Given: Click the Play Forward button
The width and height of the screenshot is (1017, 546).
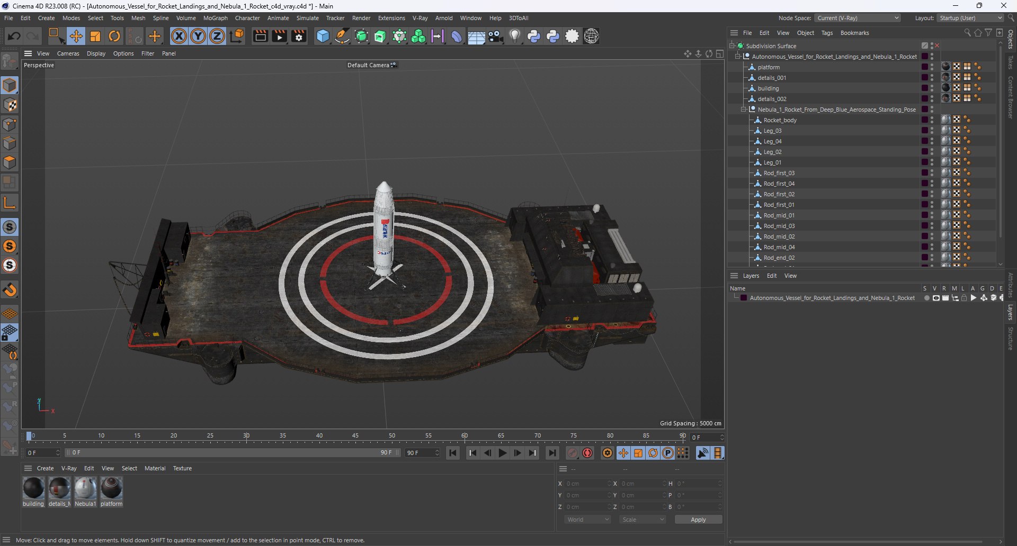Looking at the screenshot, I should 502,453.
